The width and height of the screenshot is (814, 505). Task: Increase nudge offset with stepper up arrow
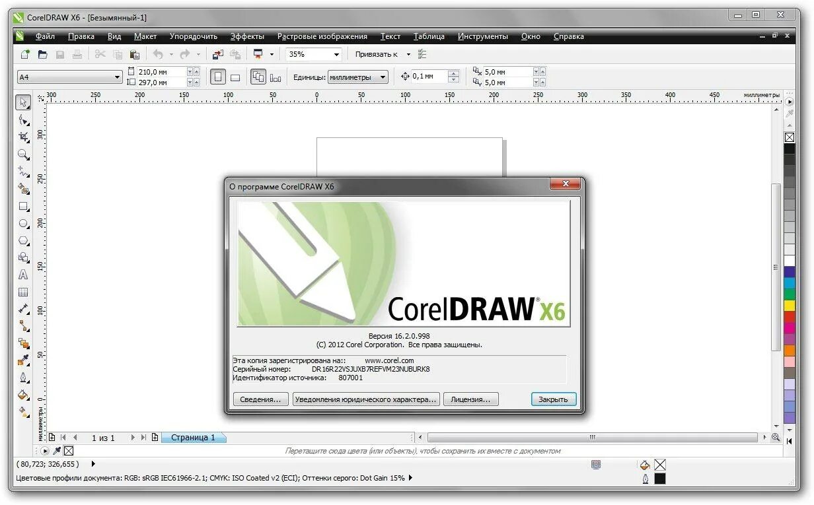pyautogui.click(x=453, y=73)
